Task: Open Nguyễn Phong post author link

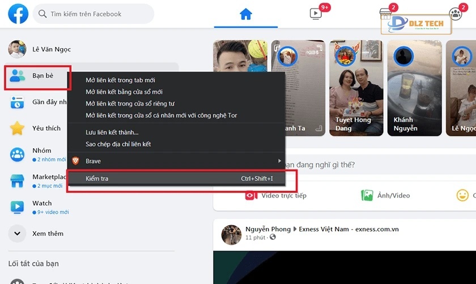Action: point(266,229)
